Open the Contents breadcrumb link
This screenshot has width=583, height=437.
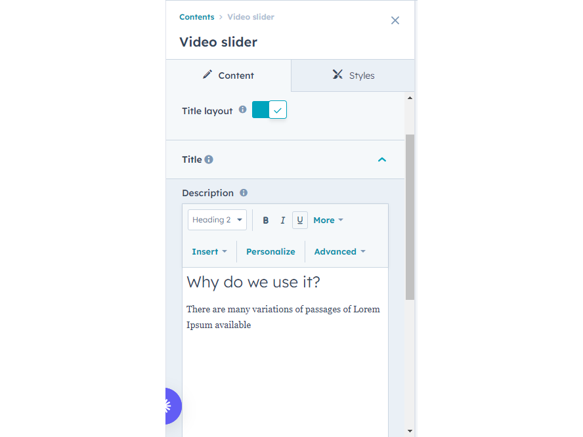(x=196, y=16)
